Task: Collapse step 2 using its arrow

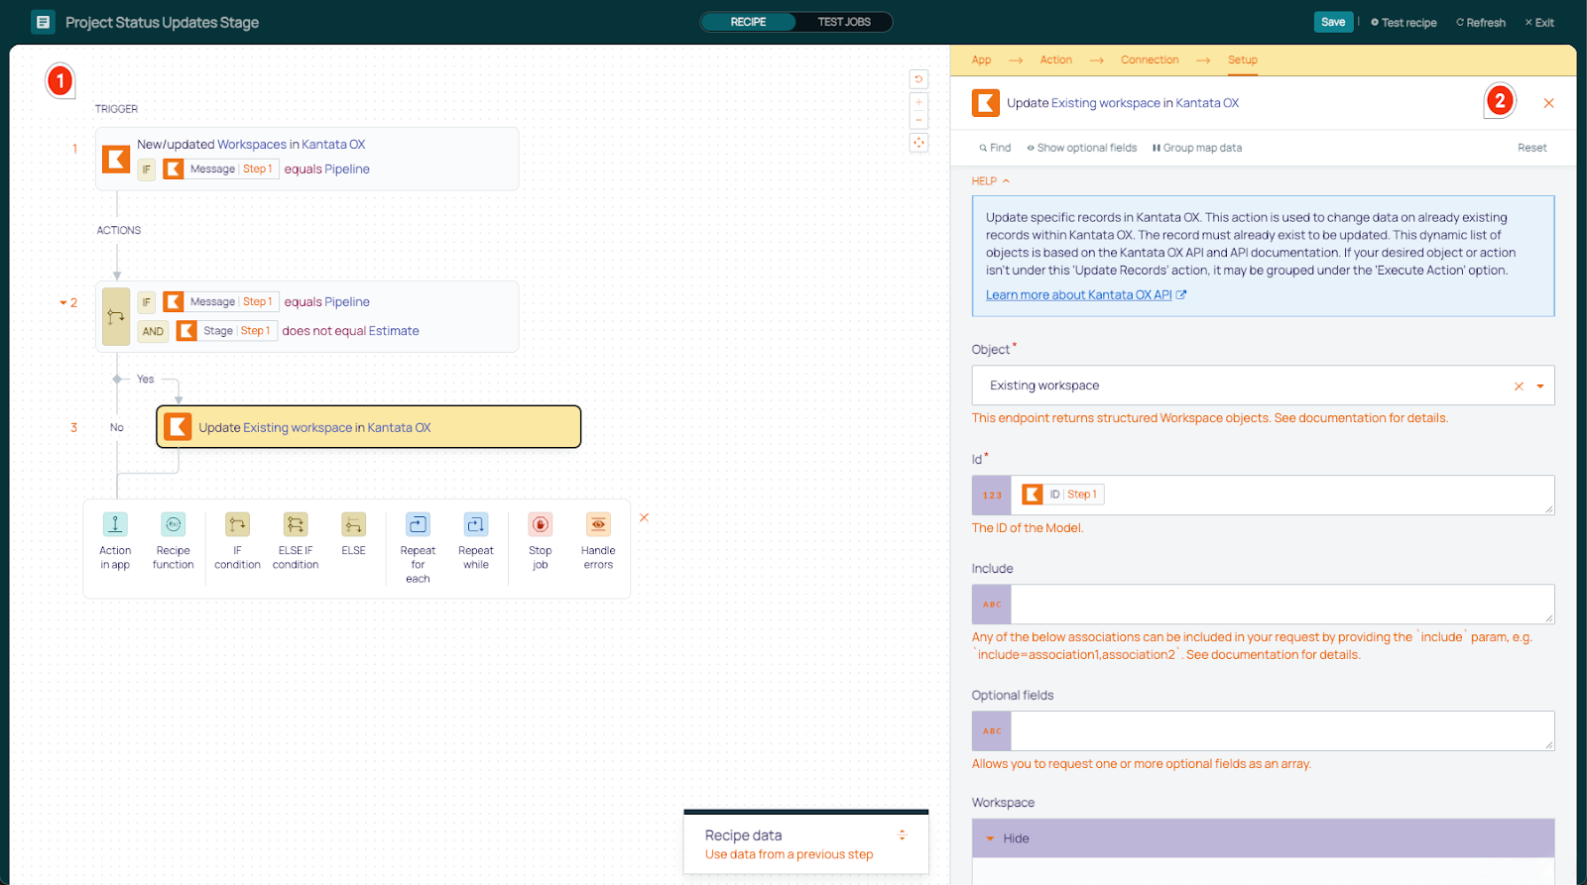Action: tap(63, 303)
